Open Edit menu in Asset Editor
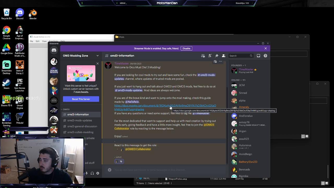 38,41
